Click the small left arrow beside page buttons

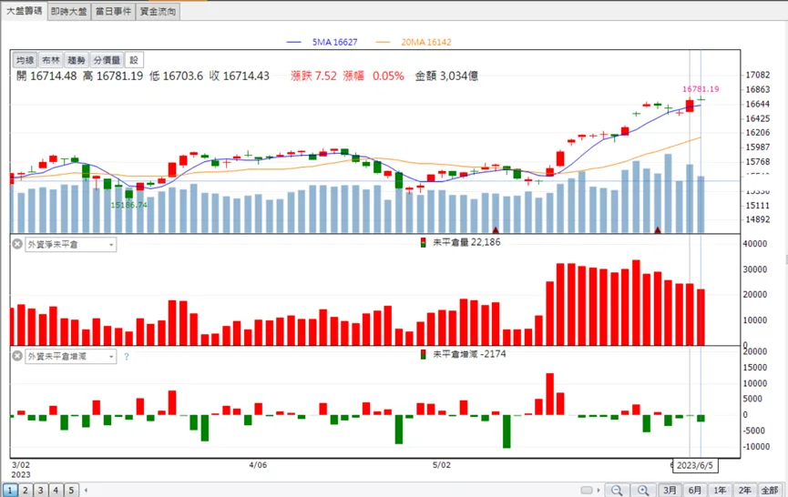[x=86, y=490]
